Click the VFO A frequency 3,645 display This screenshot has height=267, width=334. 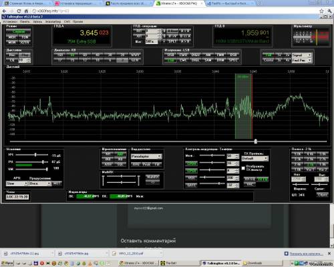click(x=89, y=33)
